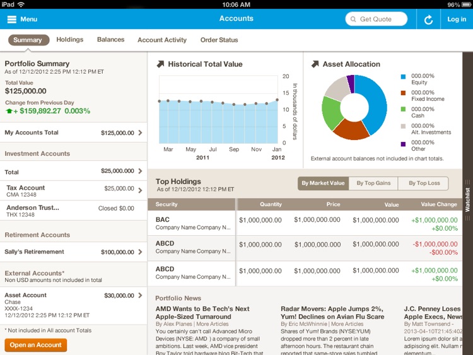The width and height of the screenshot is (473, 355).
Task: Open Asset Account chevron
Action: [x=140, y=295]
